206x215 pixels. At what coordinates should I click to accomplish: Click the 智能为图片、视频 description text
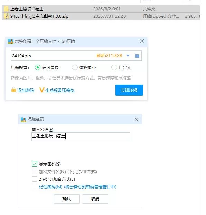pyautogui.click(x=71, y=78)
